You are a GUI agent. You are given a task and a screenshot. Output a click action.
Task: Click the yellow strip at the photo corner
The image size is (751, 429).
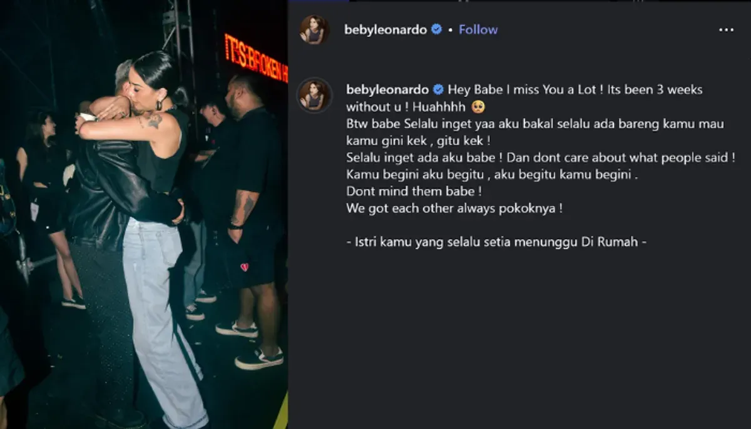282,414
